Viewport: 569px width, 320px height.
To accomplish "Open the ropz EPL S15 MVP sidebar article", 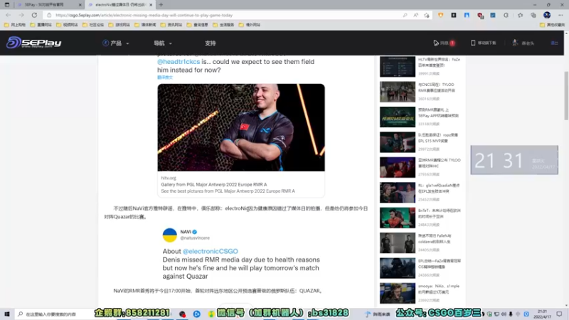I will pyautogui.click(x=420, y=142).
